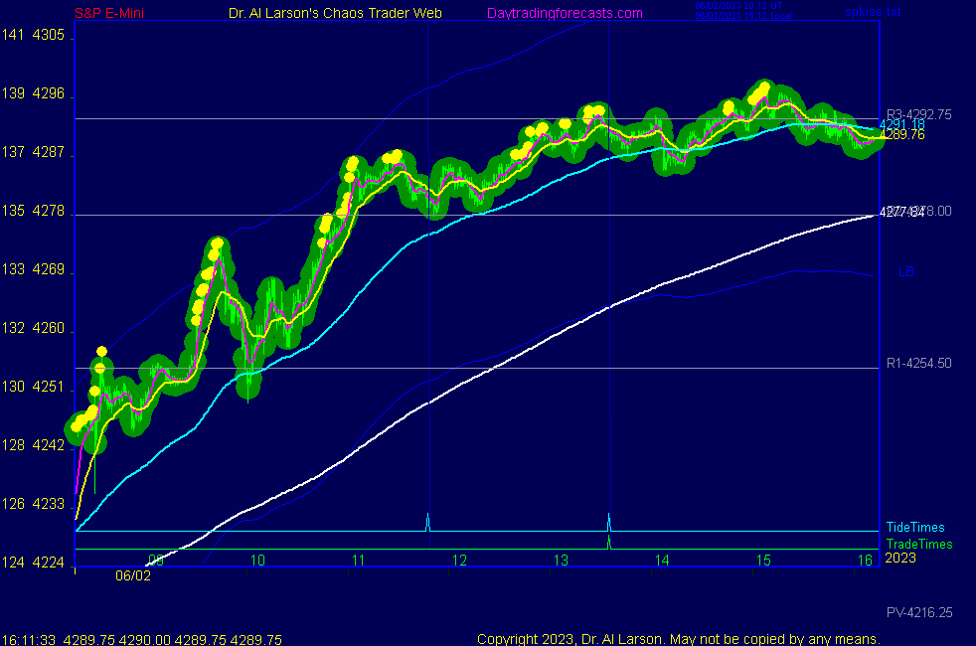Click the 2023 year label

point(900,558)
